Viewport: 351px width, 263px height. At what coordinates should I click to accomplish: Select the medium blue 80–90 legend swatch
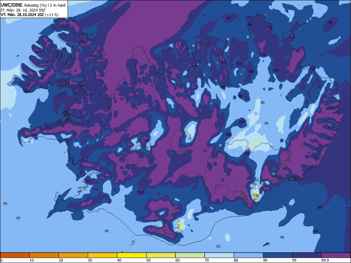(x=249, y=255)
